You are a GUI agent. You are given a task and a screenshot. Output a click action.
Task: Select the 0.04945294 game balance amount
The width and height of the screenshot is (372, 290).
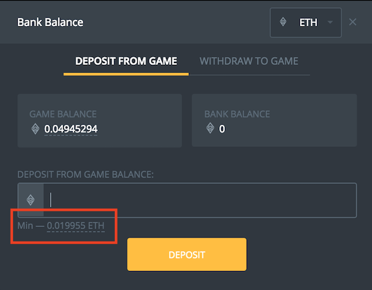71,129
